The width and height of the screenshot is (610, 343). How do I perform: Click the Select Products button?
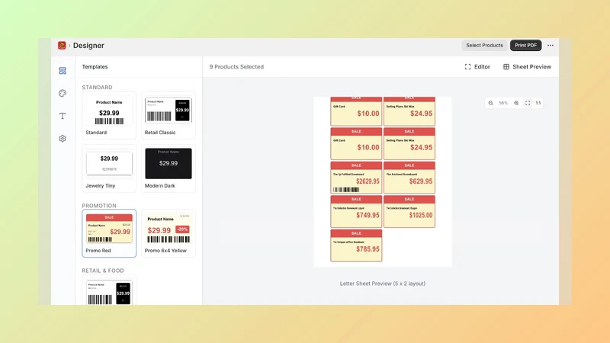click(x=484, y=46)
